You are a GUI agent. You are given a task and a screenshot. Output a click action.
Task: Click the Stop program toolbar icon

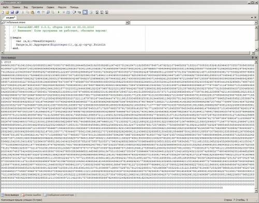point(64,12)
